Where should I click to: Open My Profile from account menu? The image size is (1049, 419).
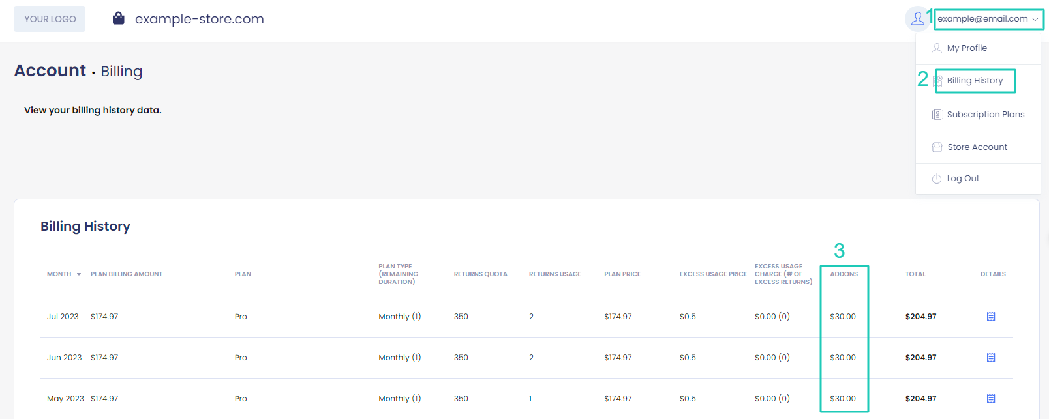click(x=967, y=48)
